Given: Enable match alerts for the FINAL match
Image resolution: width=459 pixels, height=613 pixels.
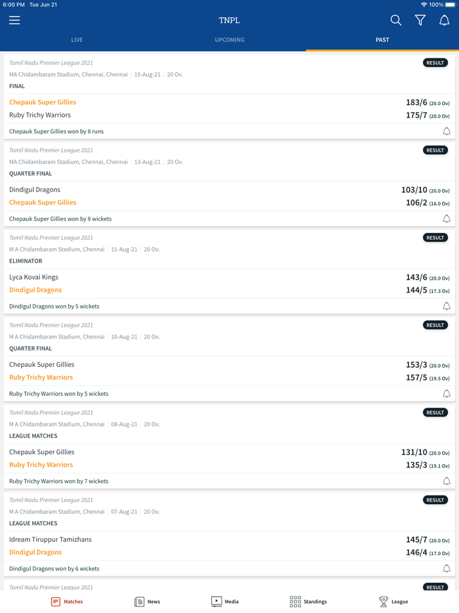Looking at the screenshot, I should click(x=447, y=131).
